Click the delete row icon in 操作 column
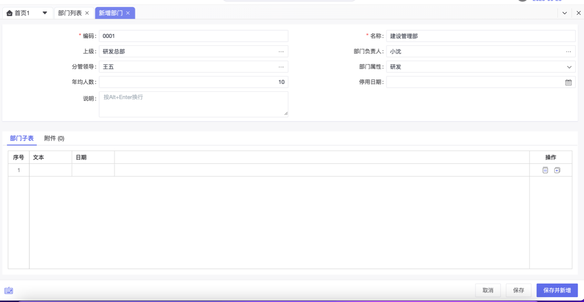The width and height of the screenshot is (584, 302). click(545, 170)
